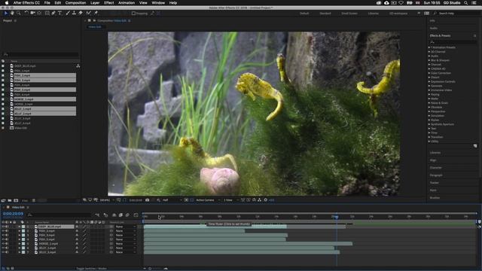Click the Graph Editor timeline button
This screenshot has height=271, width=482.
[136, 215]
